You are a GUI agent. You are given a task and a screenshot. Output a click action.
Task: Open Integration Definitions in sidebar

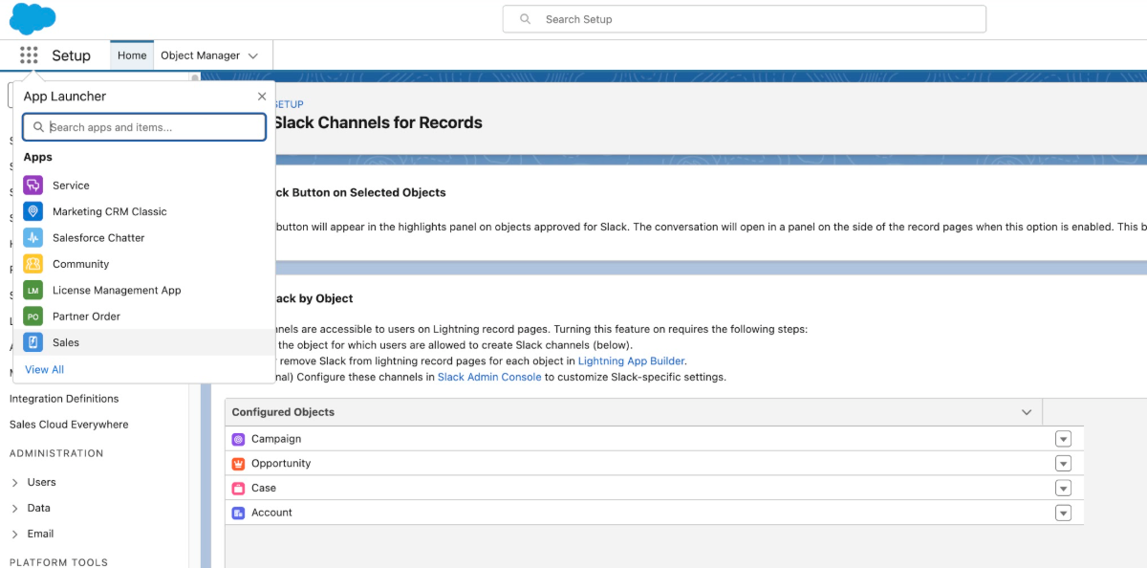click(64, 399)
